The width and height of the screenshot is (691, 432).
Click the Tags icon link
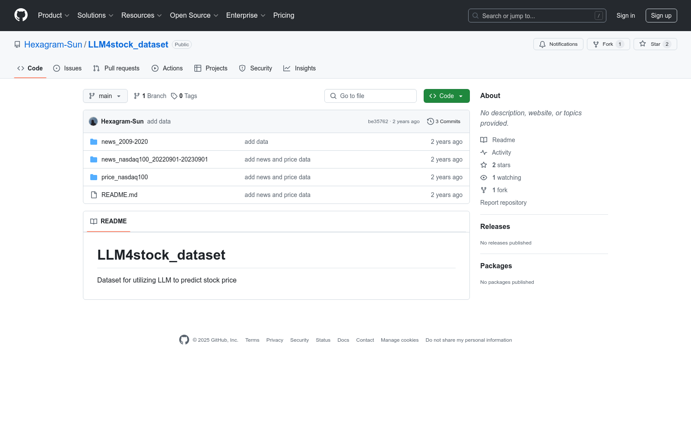174,96
